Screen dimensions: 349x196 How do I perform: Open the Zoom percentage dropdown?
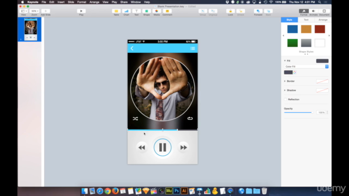[34, 11]
